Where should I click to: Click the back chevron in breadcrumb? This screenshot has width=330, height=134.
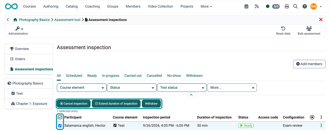[x=8, y=20]
